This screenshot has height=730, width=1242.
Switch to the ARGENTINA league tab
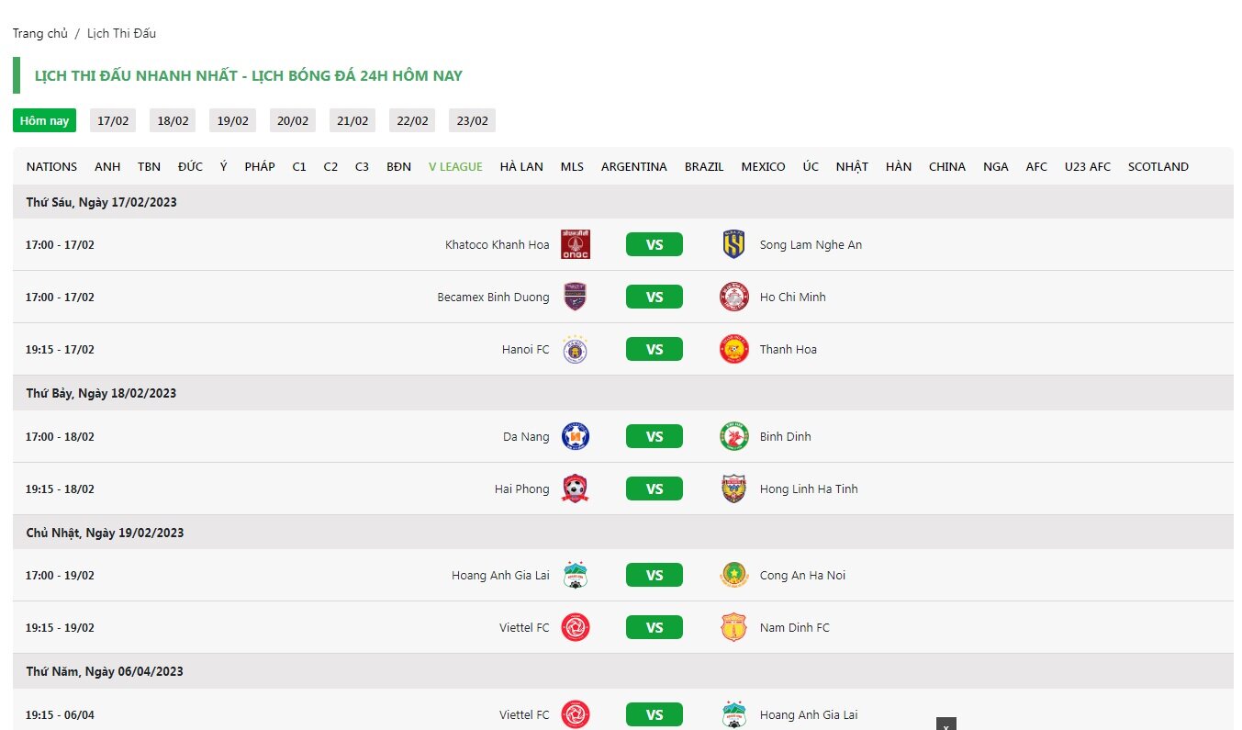[x=633, y=167]
